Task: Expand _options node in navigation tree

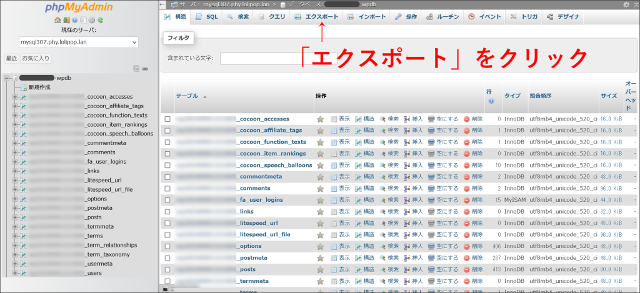Action: point(15,199)
